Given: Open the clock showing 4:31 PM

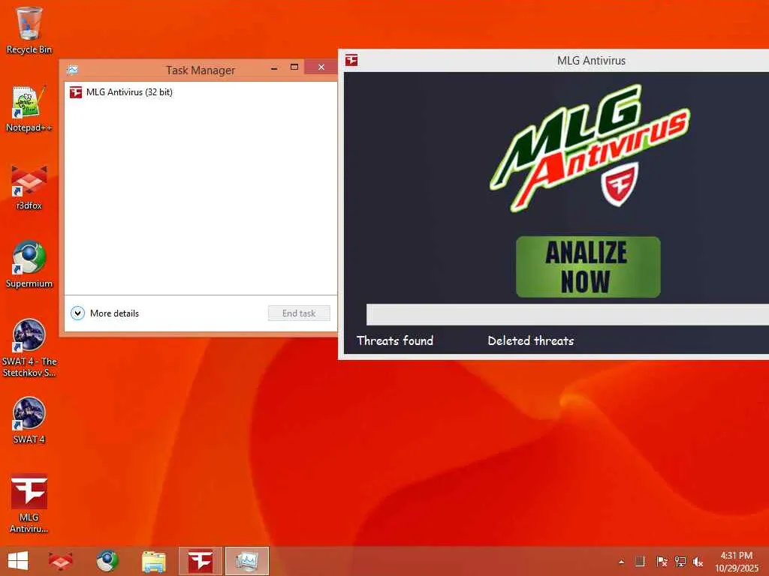Looking at the screenshot, I should [x=736, y=562].
